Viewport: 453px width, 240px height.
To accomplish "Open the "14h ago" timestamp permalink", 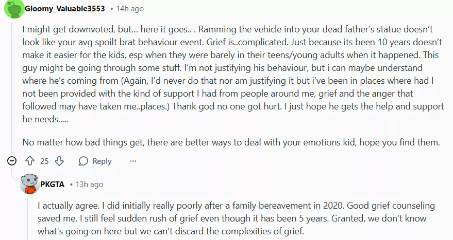I will tap(130, 9).
